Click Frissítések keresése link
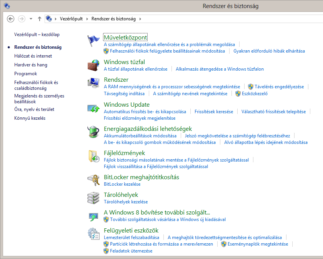 [x=214, y=111]
